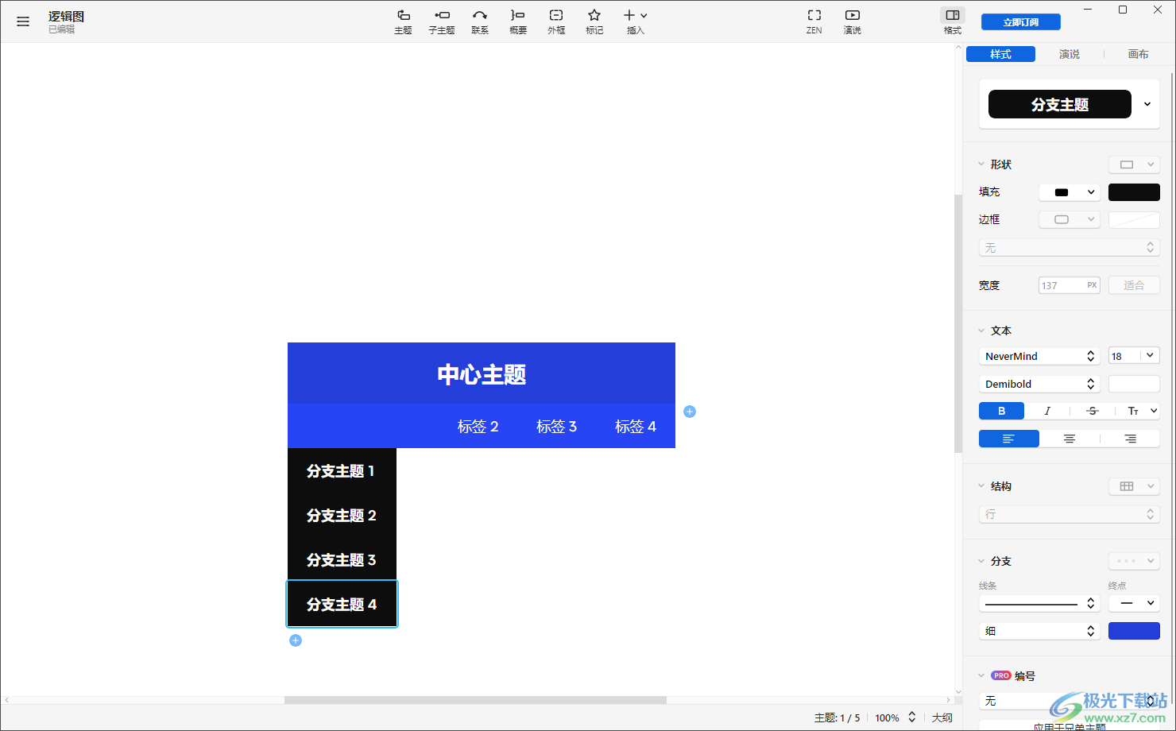The width and height of the screenshot is (1176, 731).
Task: Open the hamburger main menu
Action: point(23,21)
